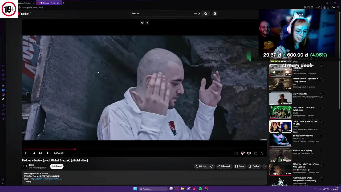Viewport: 341px width, 192px height.
Task: Skip to next video in player controls
Action: [x=40, y=153]
